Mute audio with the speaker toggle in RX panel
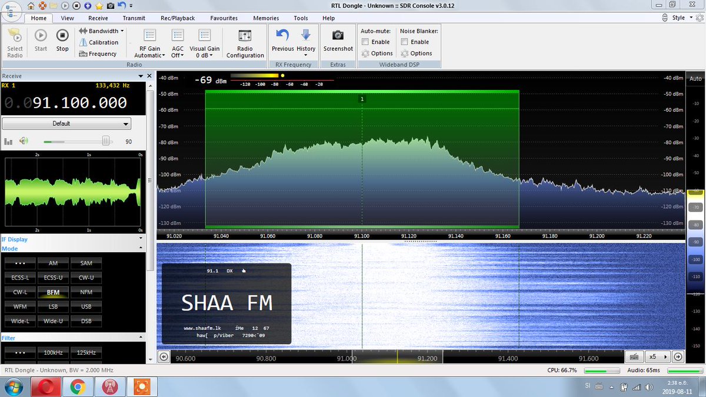706x397 pixels. pyautogui.click(x=22, y=141)
